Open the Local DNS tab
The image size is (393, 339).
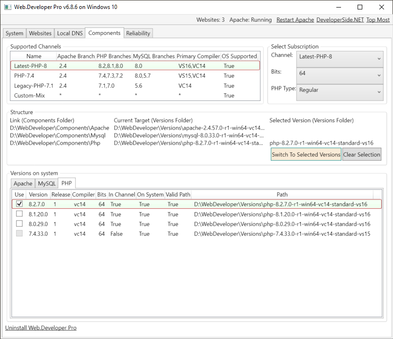[x=70, y=33]
